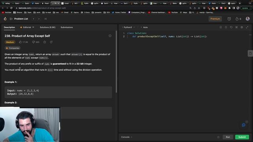Bookmark this page star icon
Screen dimensions: 253x142
[x=199, y=8]
